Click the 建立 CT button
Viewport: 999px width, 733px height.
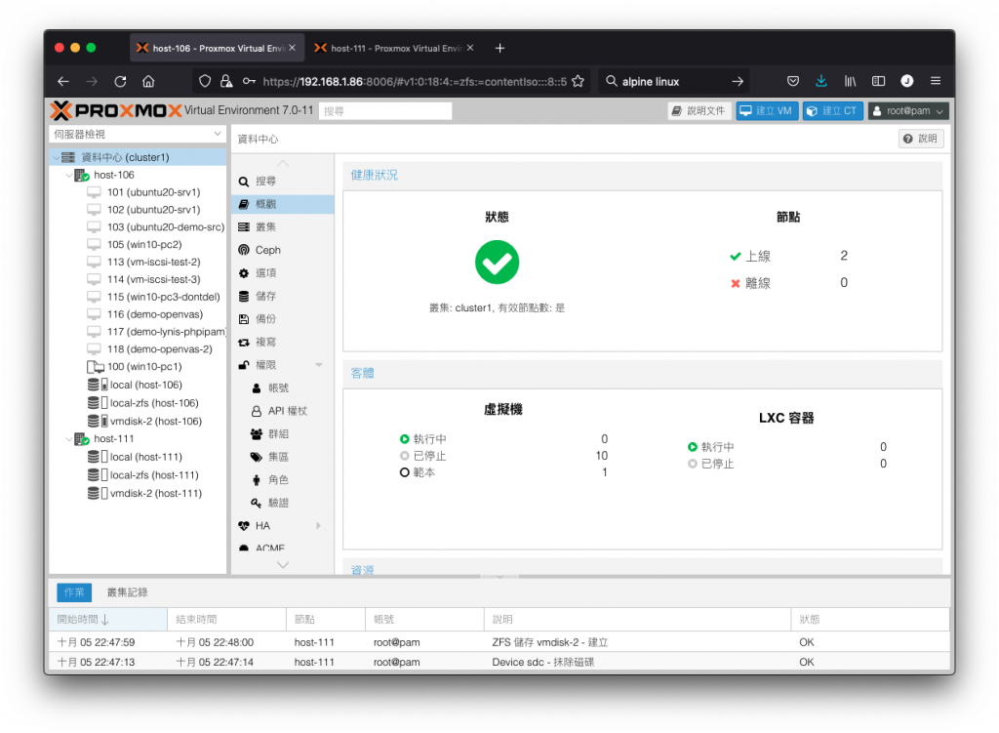tap(833, 111)
